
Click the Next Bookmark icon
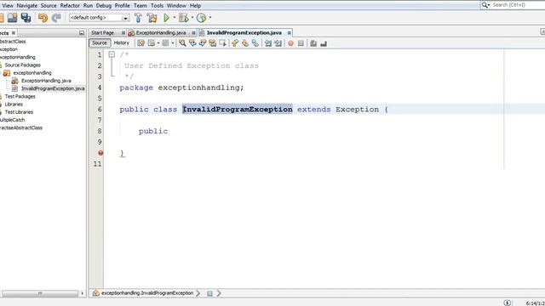click(x=245, y=43)
